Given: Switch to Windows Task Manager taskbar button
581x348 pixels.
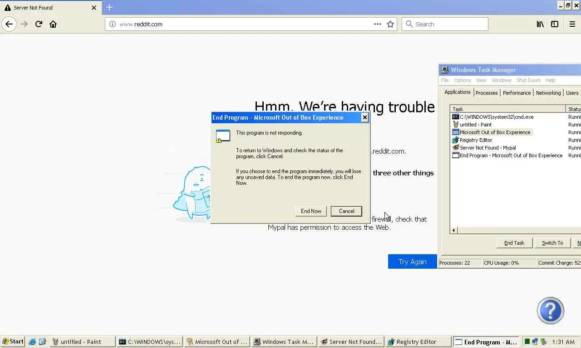Looking at the screenshot, I should [284, 342].
